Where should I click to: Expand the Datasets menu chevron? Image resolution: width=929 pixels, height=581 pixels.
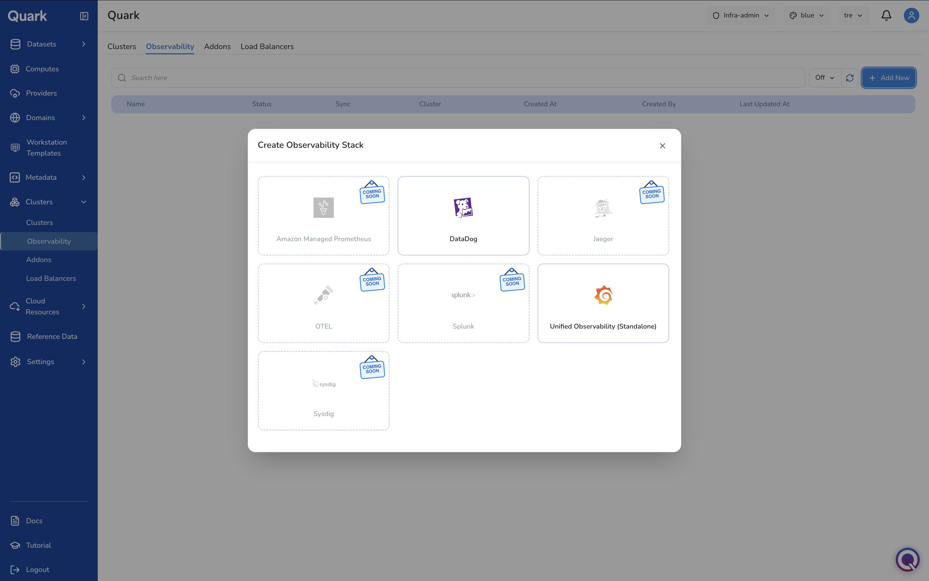click(x=84, y=44)
